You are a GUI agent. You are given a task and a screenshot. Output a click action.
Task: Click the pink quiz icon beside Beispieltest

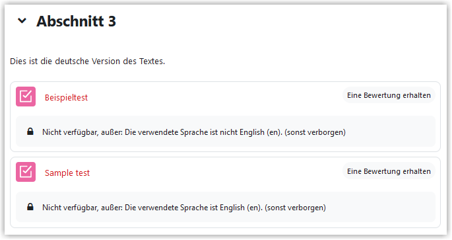point(26,97)
